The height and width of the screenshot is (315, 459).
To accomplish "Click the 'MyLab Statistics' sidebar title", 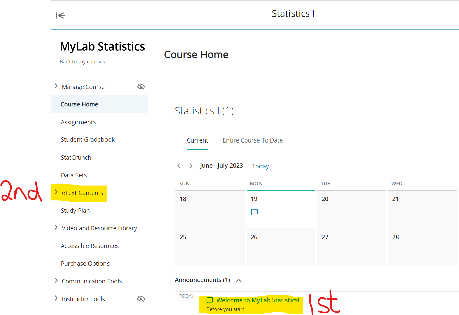I will (102, 46).
